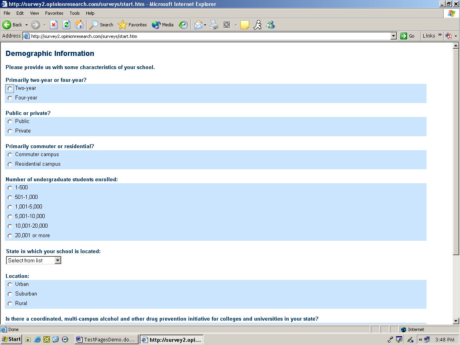Image resolution: width=460 pixels, height=345 pixels.
Task: Refresh the page using the Refresh icon
Action: (67, 25)
